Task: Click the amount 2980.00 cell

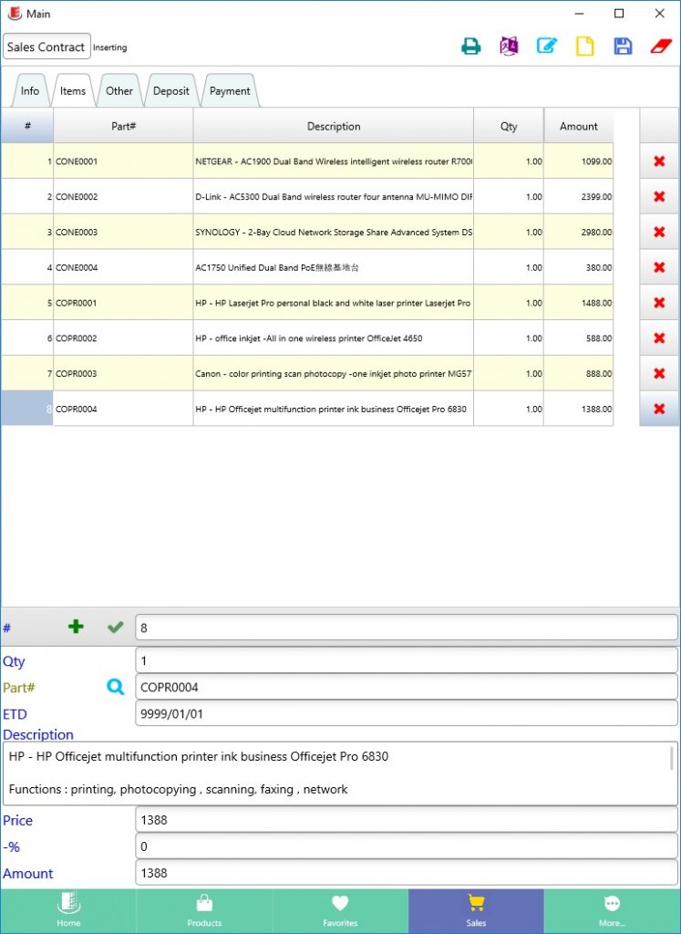Action: pos(579,233)
